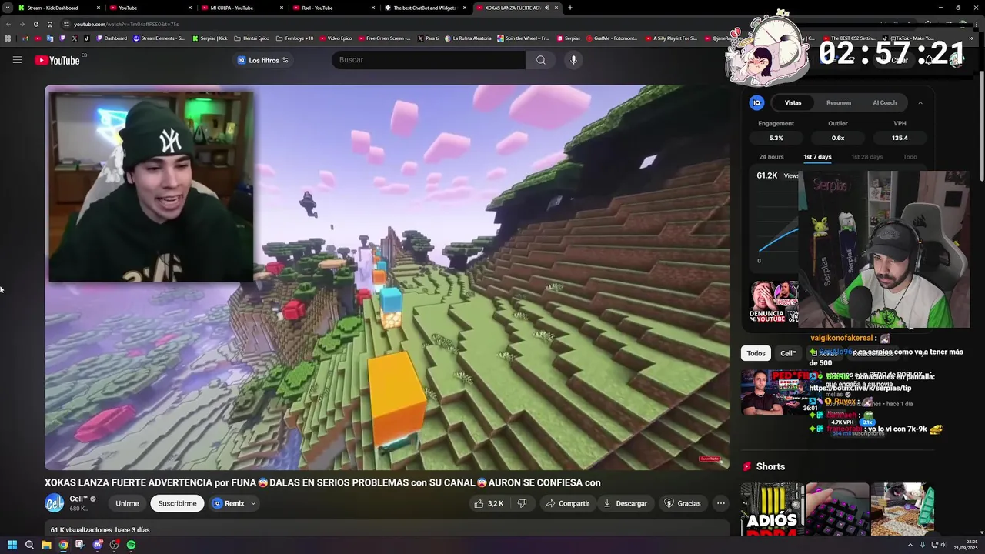This screenshot has width=985, height=554.
Task: Filter suggestions by Todos chip
Action: [756, 353]
